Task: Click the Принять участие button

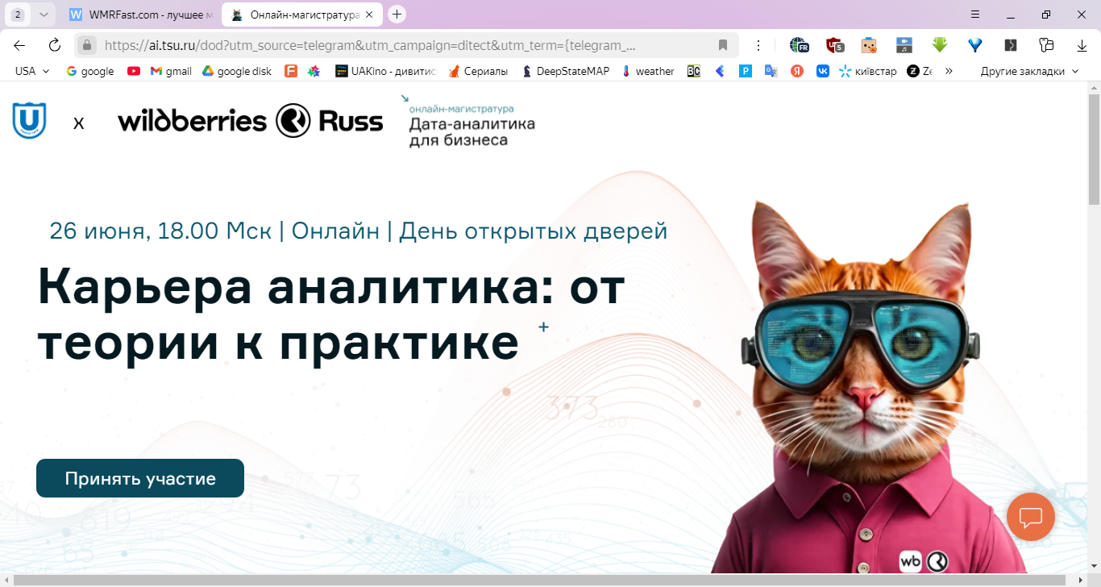Action: [140, 478]
